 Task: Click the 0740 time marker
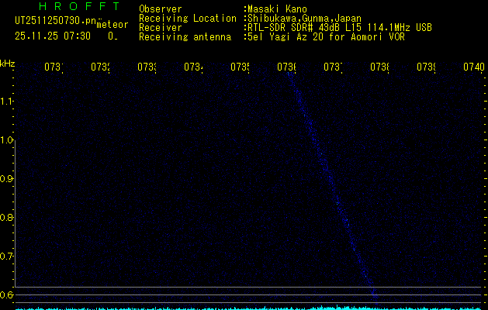473,67
